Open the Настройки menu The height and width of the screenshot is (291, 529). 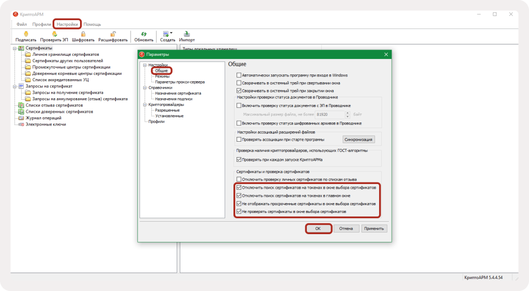click(x=67, y=24)
